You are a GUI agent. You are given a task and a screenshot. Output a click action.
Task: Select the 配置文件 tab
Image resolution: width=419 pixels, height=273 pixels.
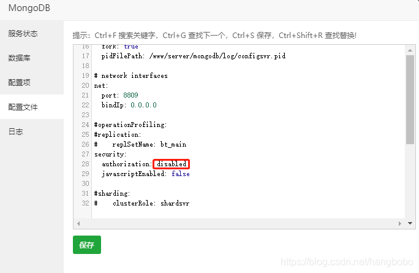[x=32, y=107]
